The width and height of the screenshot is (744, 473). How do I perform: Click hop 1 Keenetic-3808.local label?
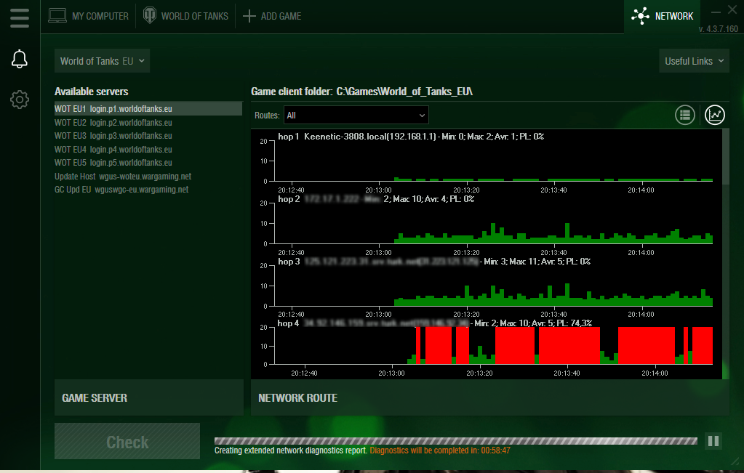point(410,137)
